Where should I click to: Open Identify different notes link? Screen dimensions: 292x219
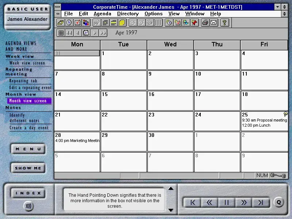click(24, 118)
